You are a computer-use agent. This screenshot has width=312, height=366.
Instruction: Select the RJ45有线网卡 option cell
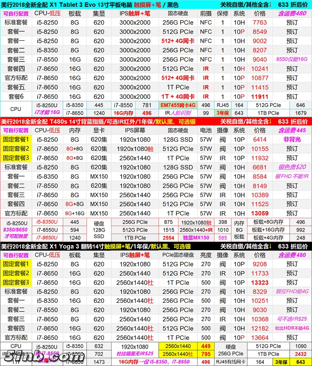[x=230, y=362]
